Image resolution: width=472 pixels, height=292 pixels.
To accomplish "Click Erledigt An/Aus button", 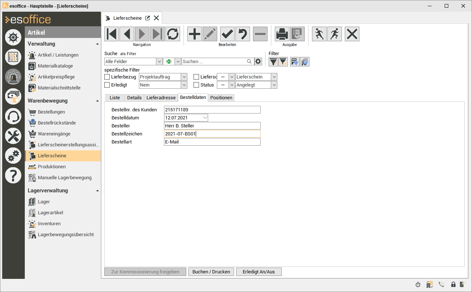I will pos(259,272).
